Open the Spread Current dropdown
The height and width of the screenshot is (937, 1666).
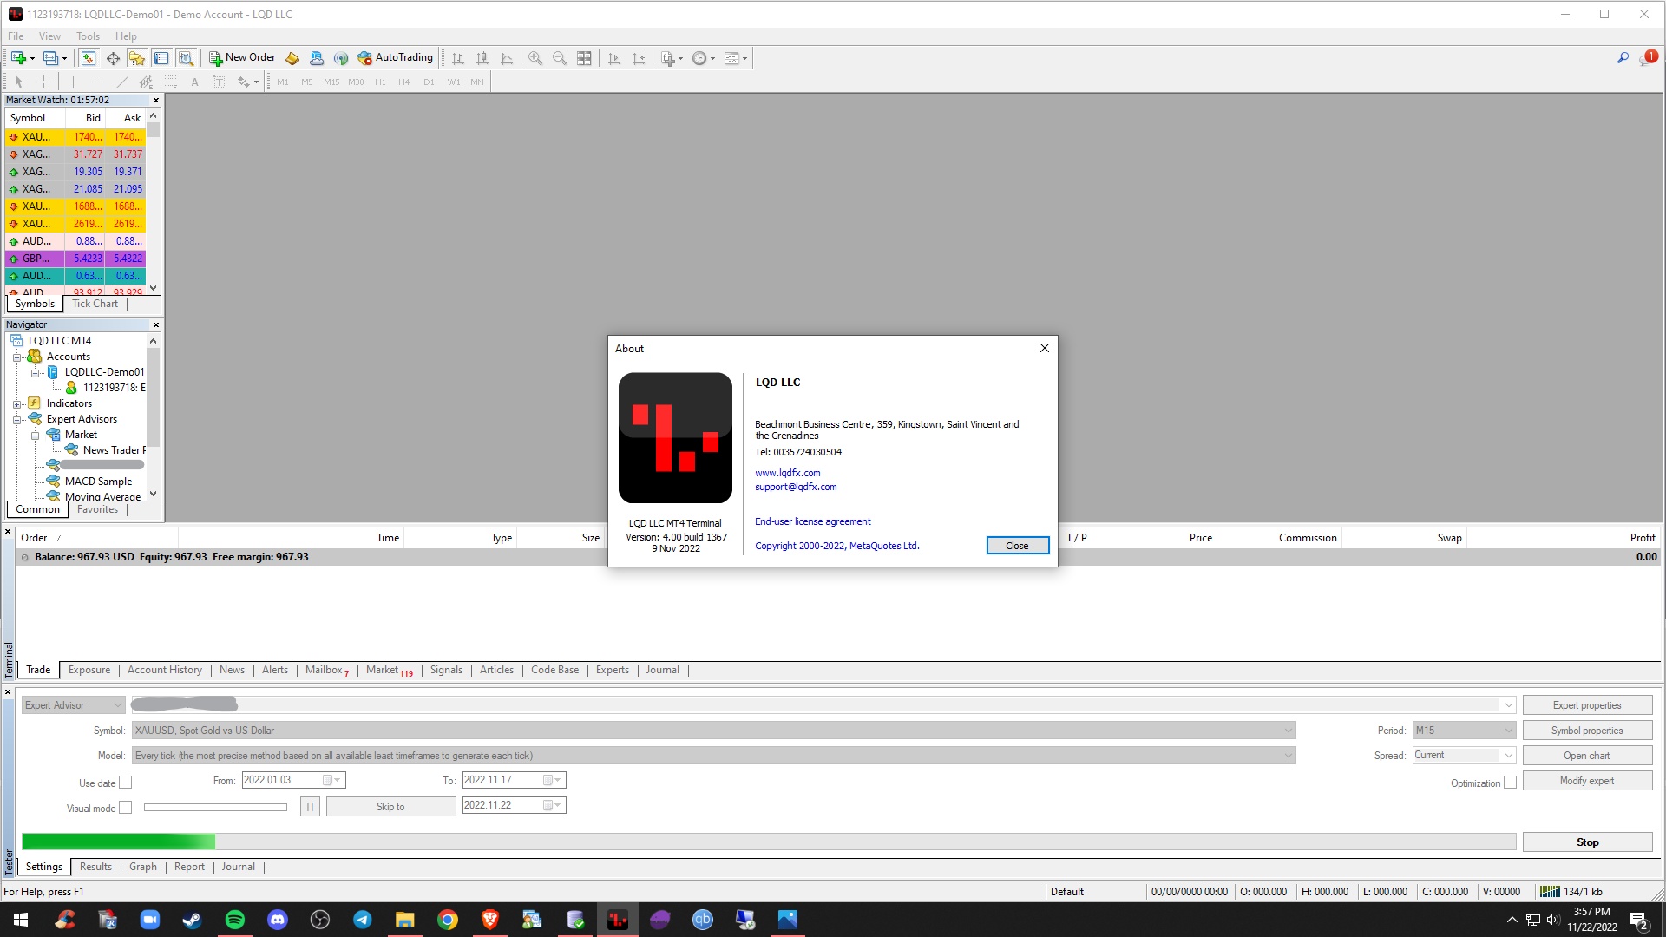pos(1464,756)
